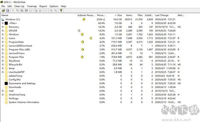The image size is (200, 122).
Task: Click the Help question mark icon
Action: pyautogui.click(x=61, y=10)
